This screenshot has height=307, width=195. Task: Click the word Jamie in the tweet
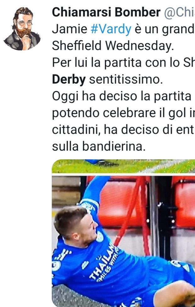click(70, 29)
